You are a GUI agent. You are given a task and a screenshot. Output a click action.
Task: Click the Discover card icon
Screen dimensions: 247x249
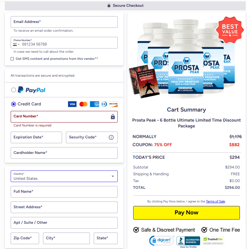113,104
